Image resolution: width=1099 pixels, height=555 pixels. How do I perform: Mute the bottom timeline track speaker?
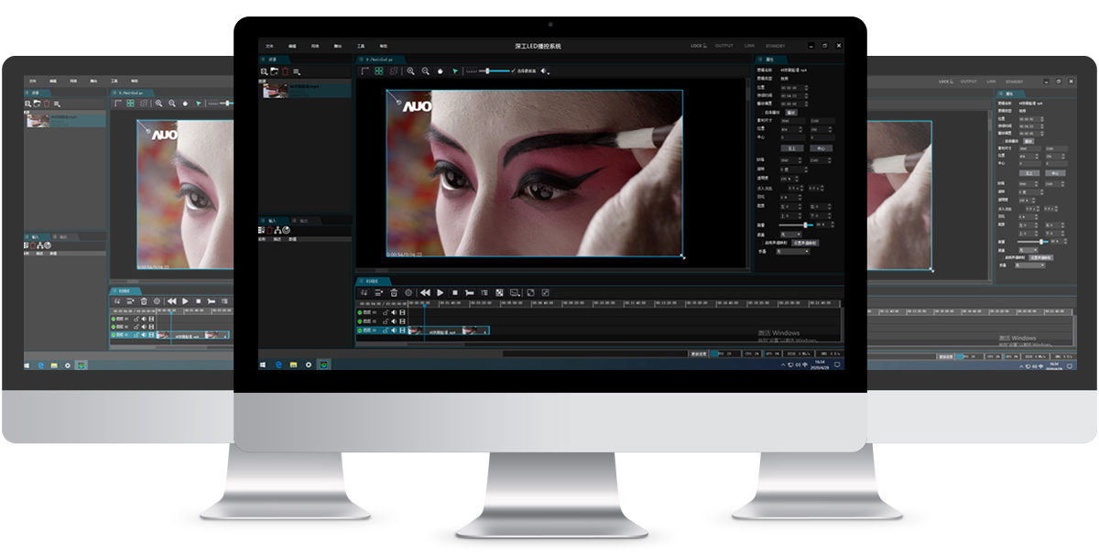pos(394,331)
